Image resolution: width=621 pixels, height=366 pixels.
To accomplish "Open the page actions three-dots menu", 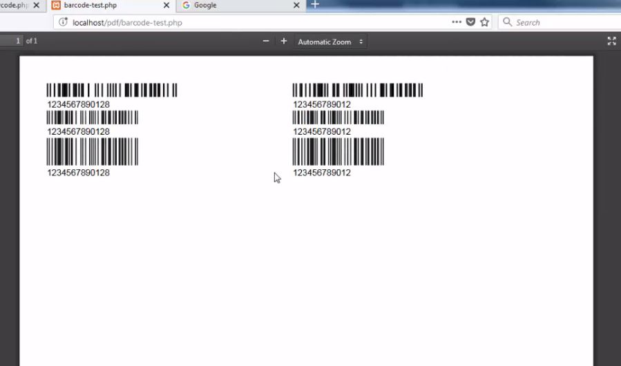I will [456, 22].
